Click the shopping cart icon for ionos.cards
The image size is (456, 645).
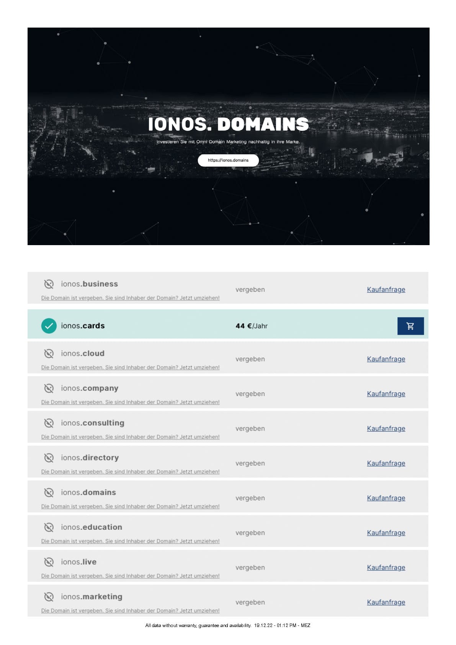point(410,326)
